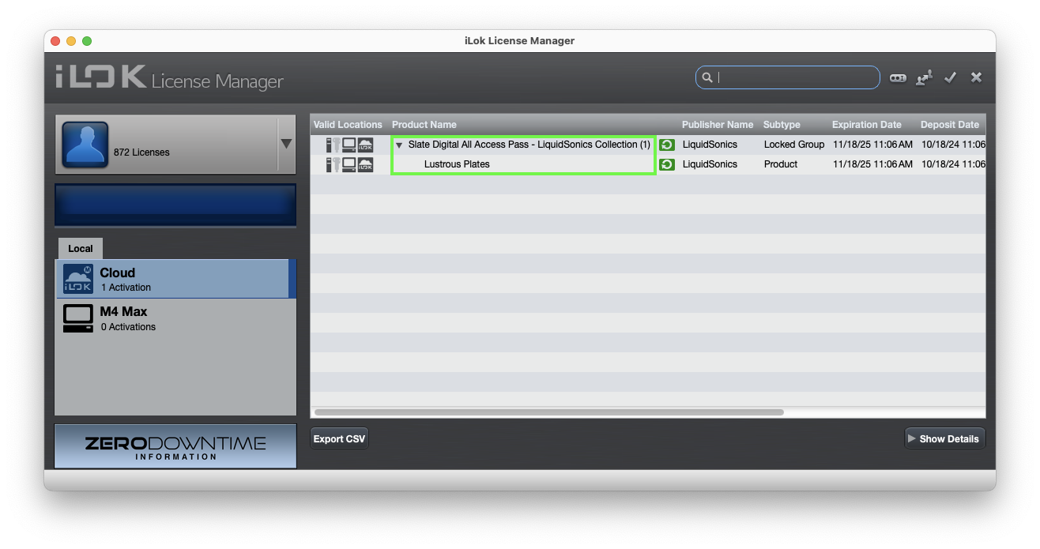Click computer location icon in Lustrous Plates row
The image size is (1040, 549).
(349, 164)
